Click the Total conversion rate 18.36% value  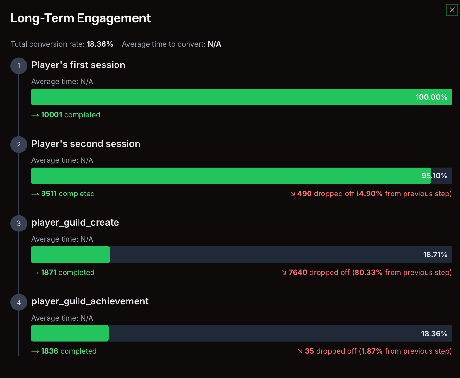click(100, 44)
